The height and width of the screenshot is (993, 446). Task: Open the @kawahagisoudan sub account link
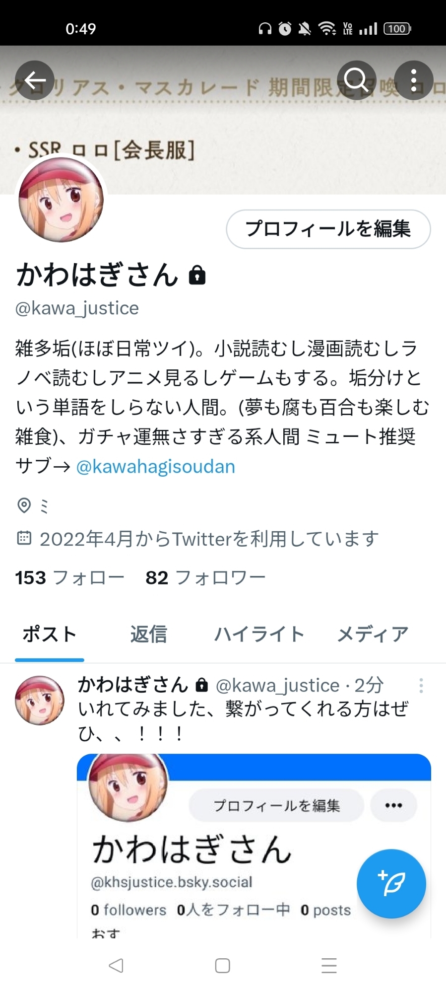[156, 467]
